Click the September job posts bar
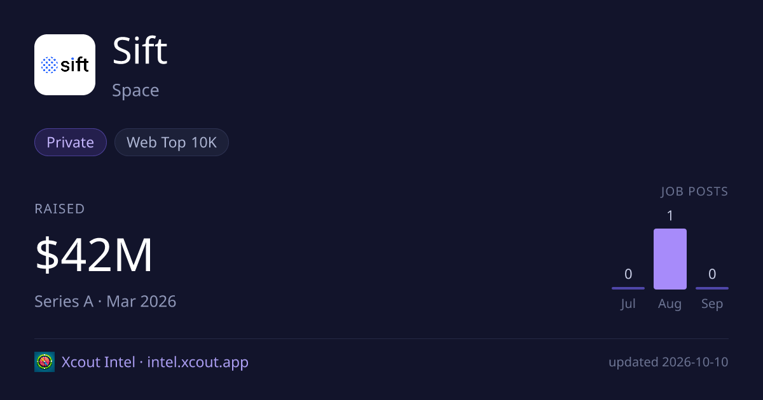Viewport: 763px width, 400px height. point(712,288)
